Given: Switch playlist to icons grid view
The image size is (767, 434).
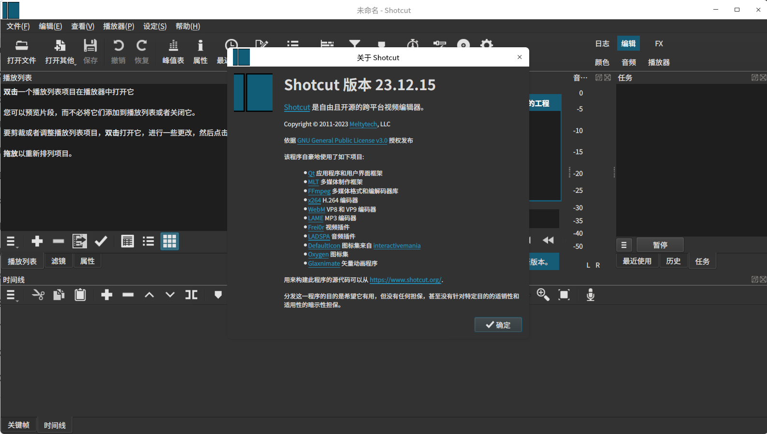Looking at the screenshot, I should (170, 241).
